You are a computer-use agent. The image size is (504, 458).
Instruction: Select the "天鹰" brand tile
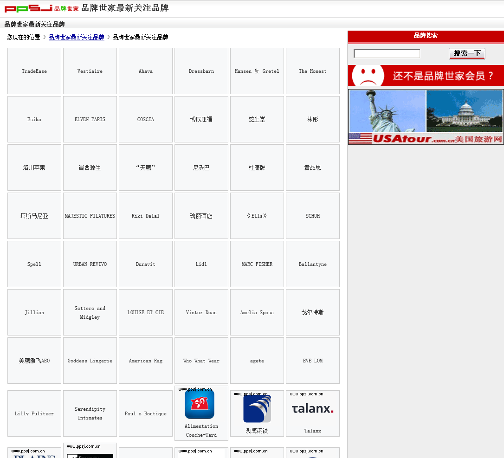[x=146, y=168]
